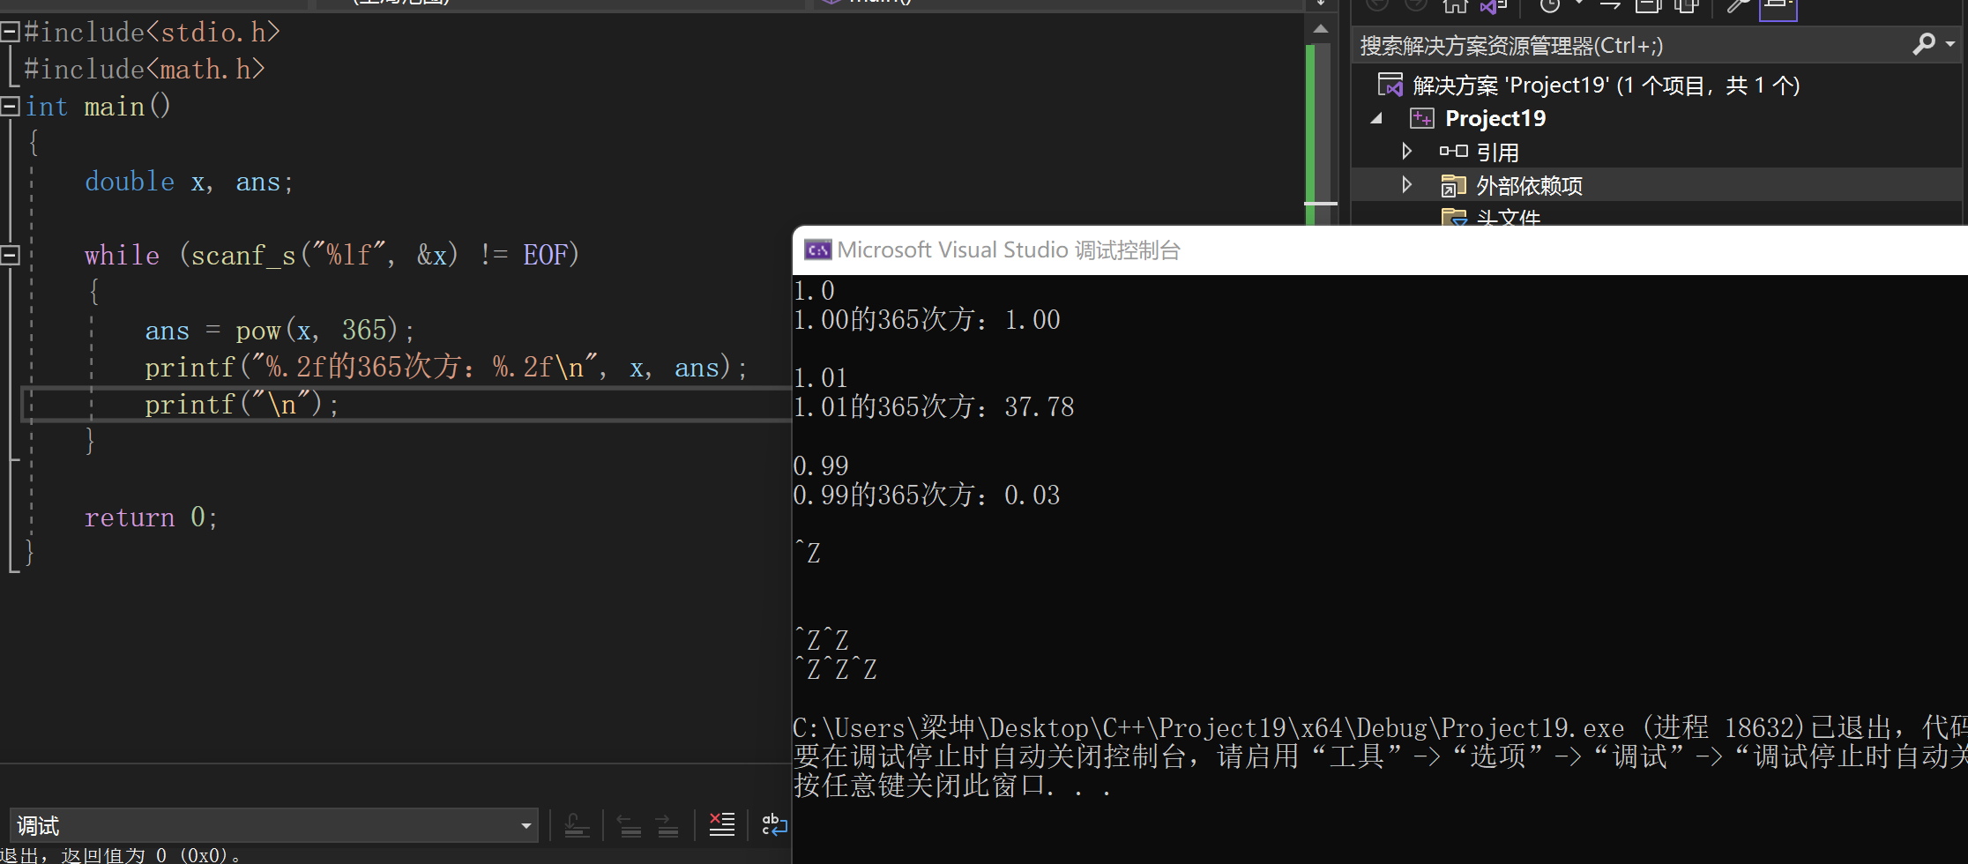This screenshot has height=864, width=1968.
Task: Collapse the while loop outline toggle
Action: (x=10, y=256)
